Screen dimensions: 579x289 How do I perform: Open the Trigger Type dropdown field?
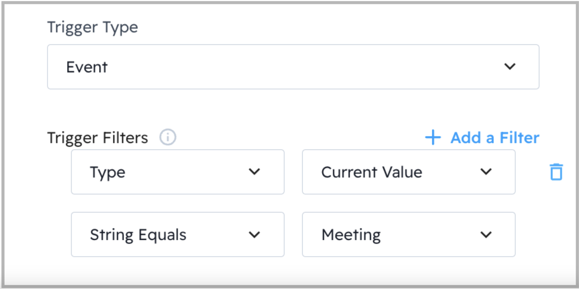tap(293, 67)
